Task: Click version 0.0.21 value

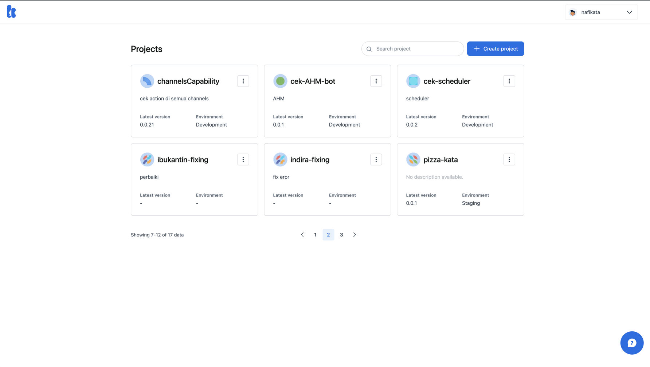Action: (x=147, y=125)
